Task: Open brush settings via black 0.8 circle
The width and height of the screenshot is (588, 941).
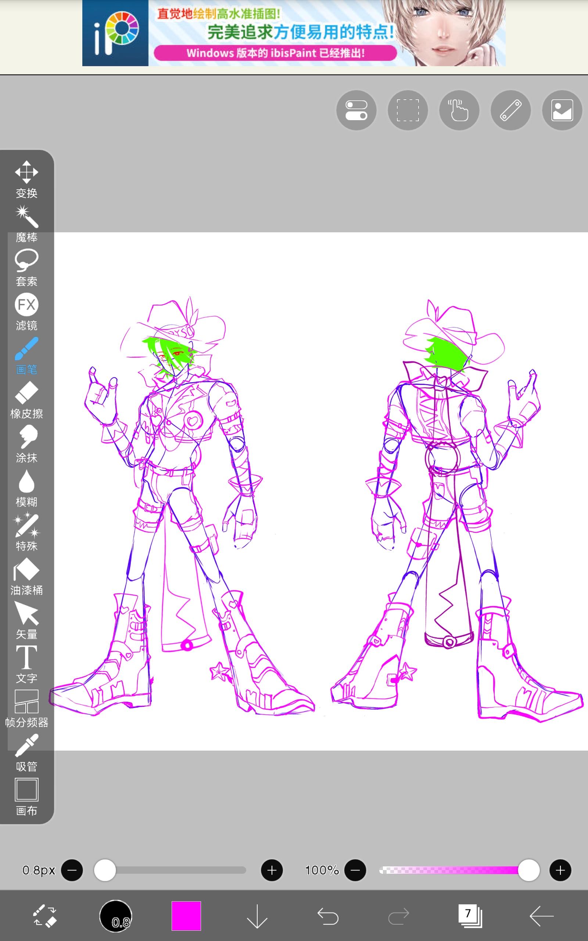Action: click(x=116, y=916)
